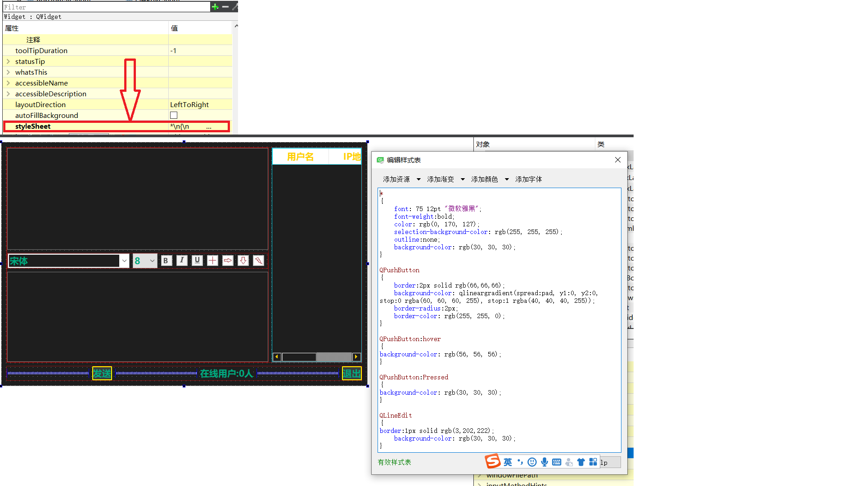Click the Filter input field

106,7
